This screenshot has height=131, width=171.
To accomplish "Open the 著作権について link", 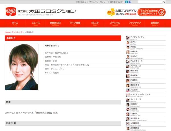I will click(116, 2).
